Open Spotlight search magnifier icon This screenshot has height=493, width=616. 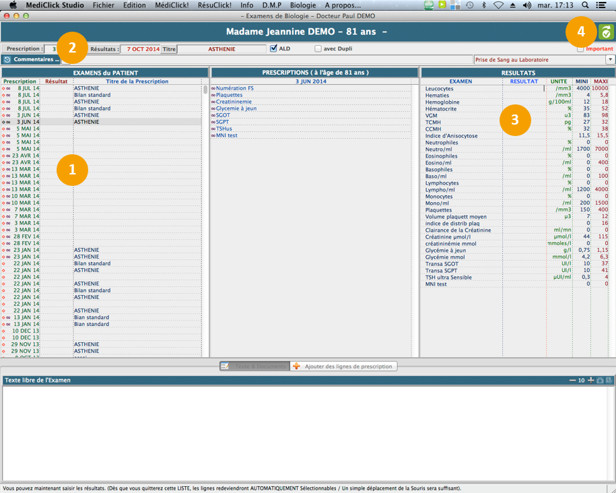tap(585, 5)
